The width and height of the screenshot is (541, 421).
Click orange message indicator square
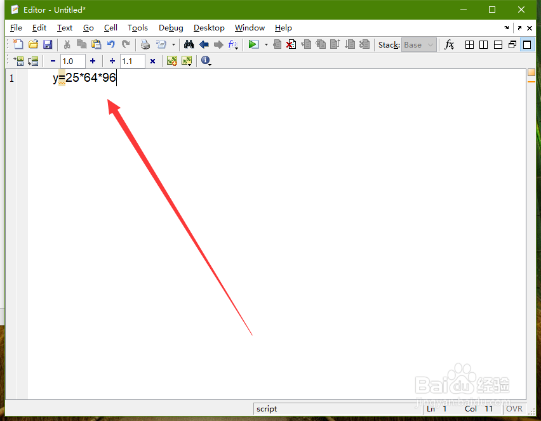[531, 72]
